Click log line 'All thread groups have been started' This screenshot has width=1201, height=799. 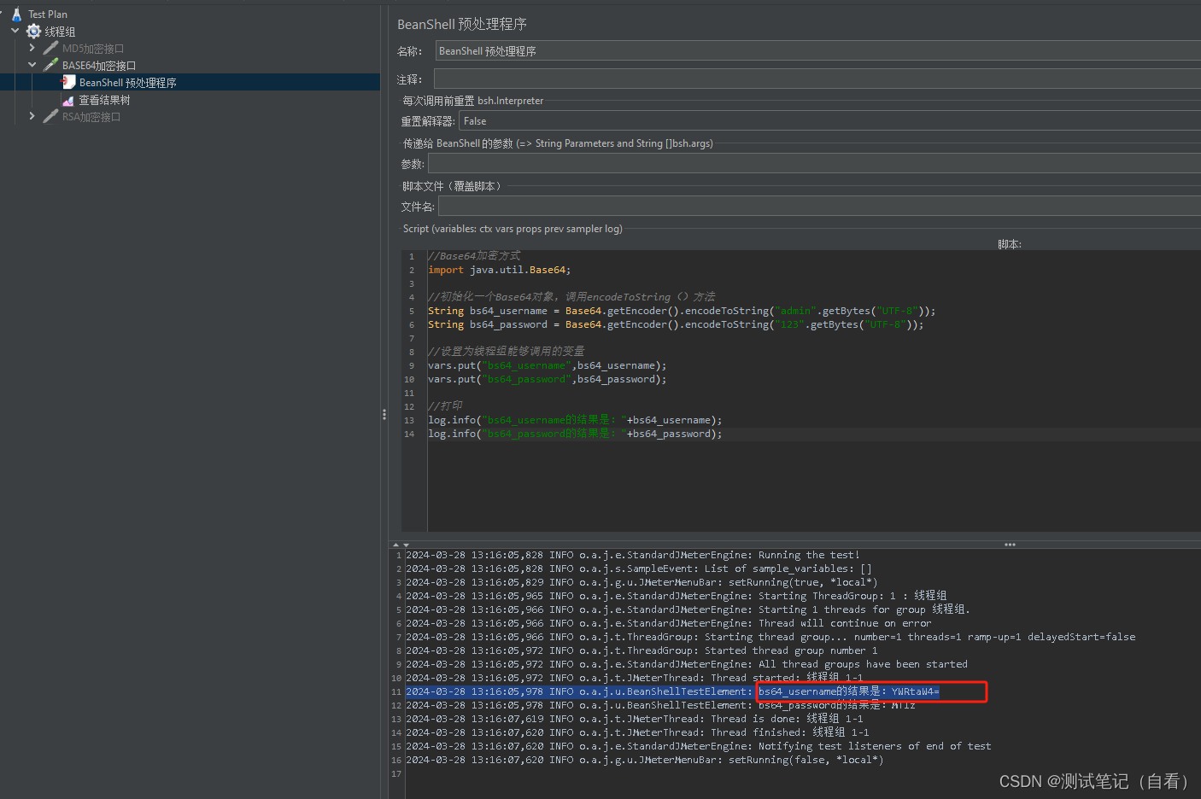(x=687, y=664)
